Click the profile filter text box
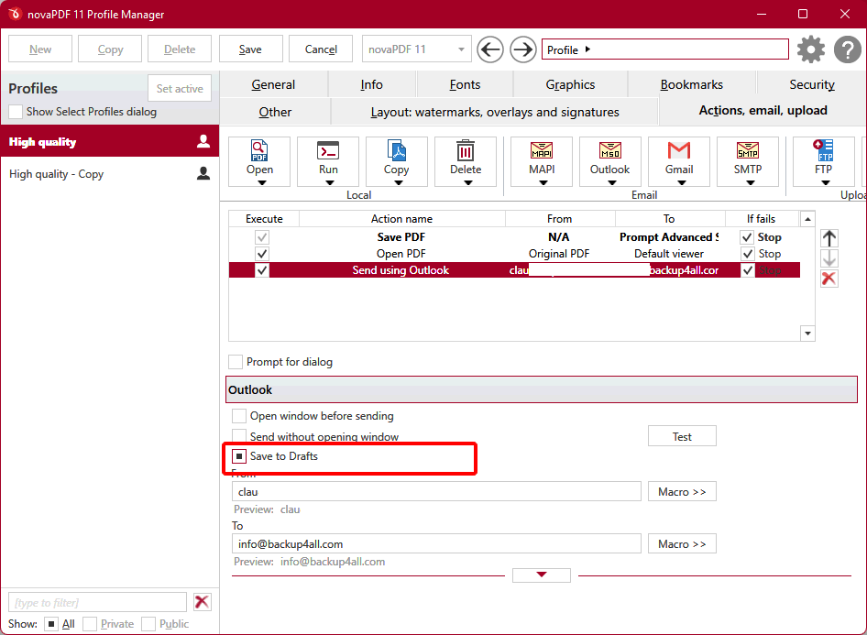Viewport: 867px width, 635px height. point(98,602)
